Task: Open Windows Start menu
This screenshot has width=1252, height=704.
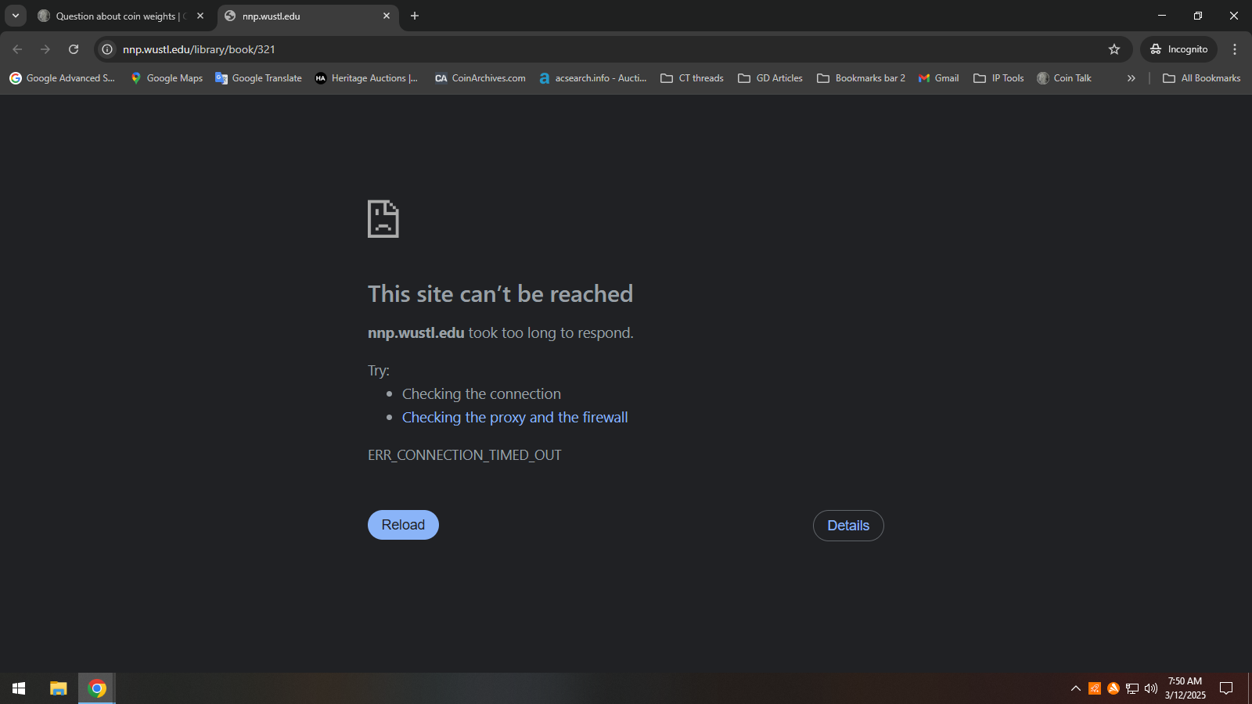Action: point(19,688)
